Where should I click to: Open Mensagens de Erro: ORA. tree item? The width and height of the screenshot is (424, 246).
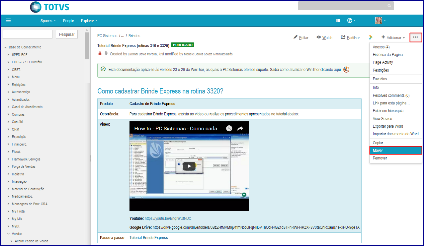[30, 204]
